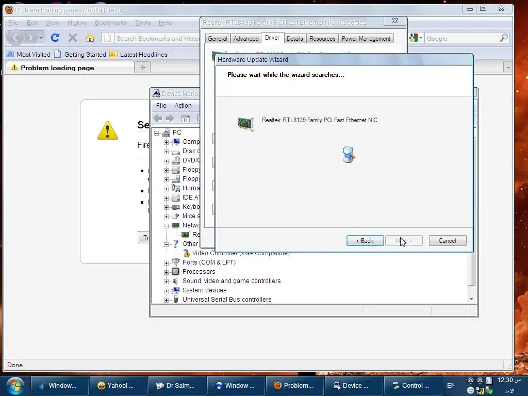Open the Firefox Edit menu
528x396 pixels.
coord(32,23)
